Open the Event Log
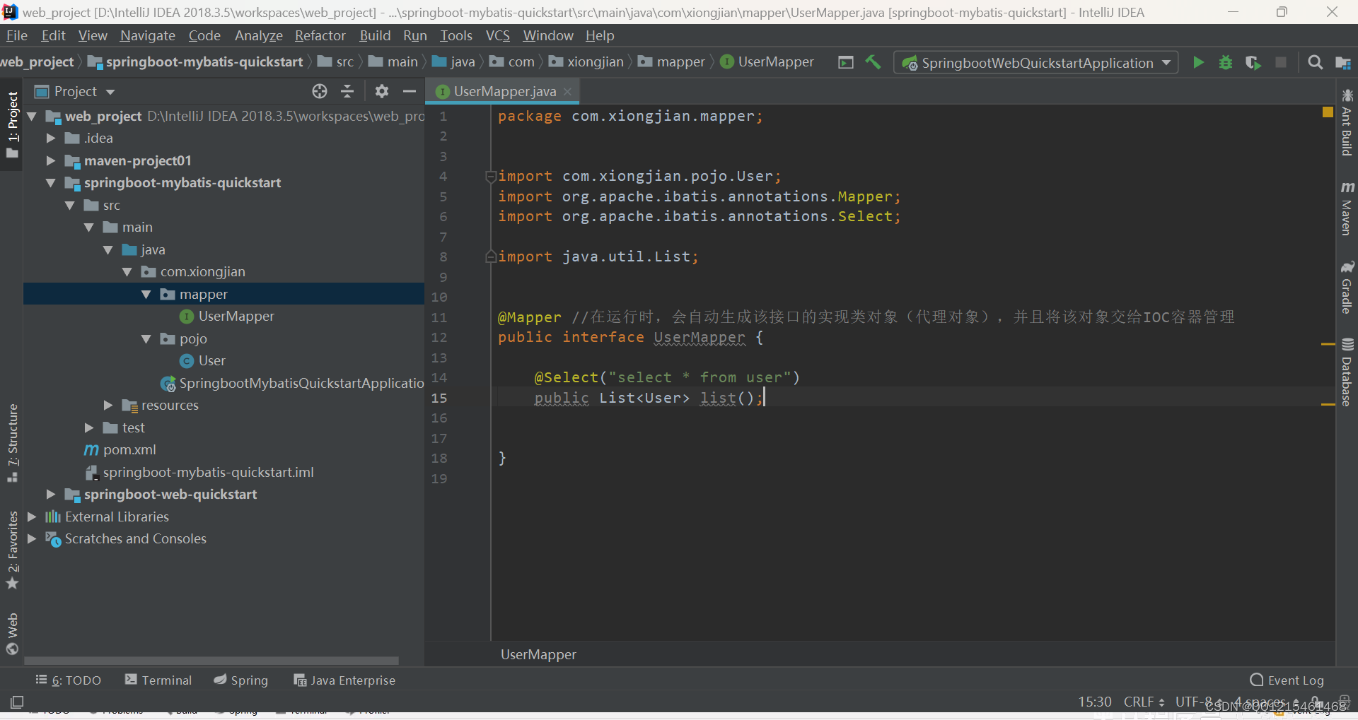This screenshot has height=720, width=1358. [1287, 680]
